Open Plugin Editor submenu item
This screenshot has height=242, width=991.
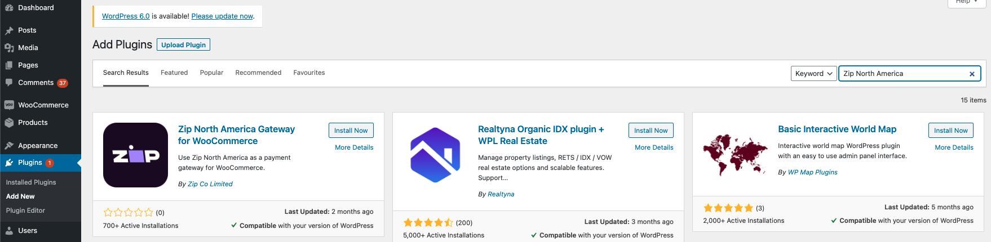click(x=25, y=210)
